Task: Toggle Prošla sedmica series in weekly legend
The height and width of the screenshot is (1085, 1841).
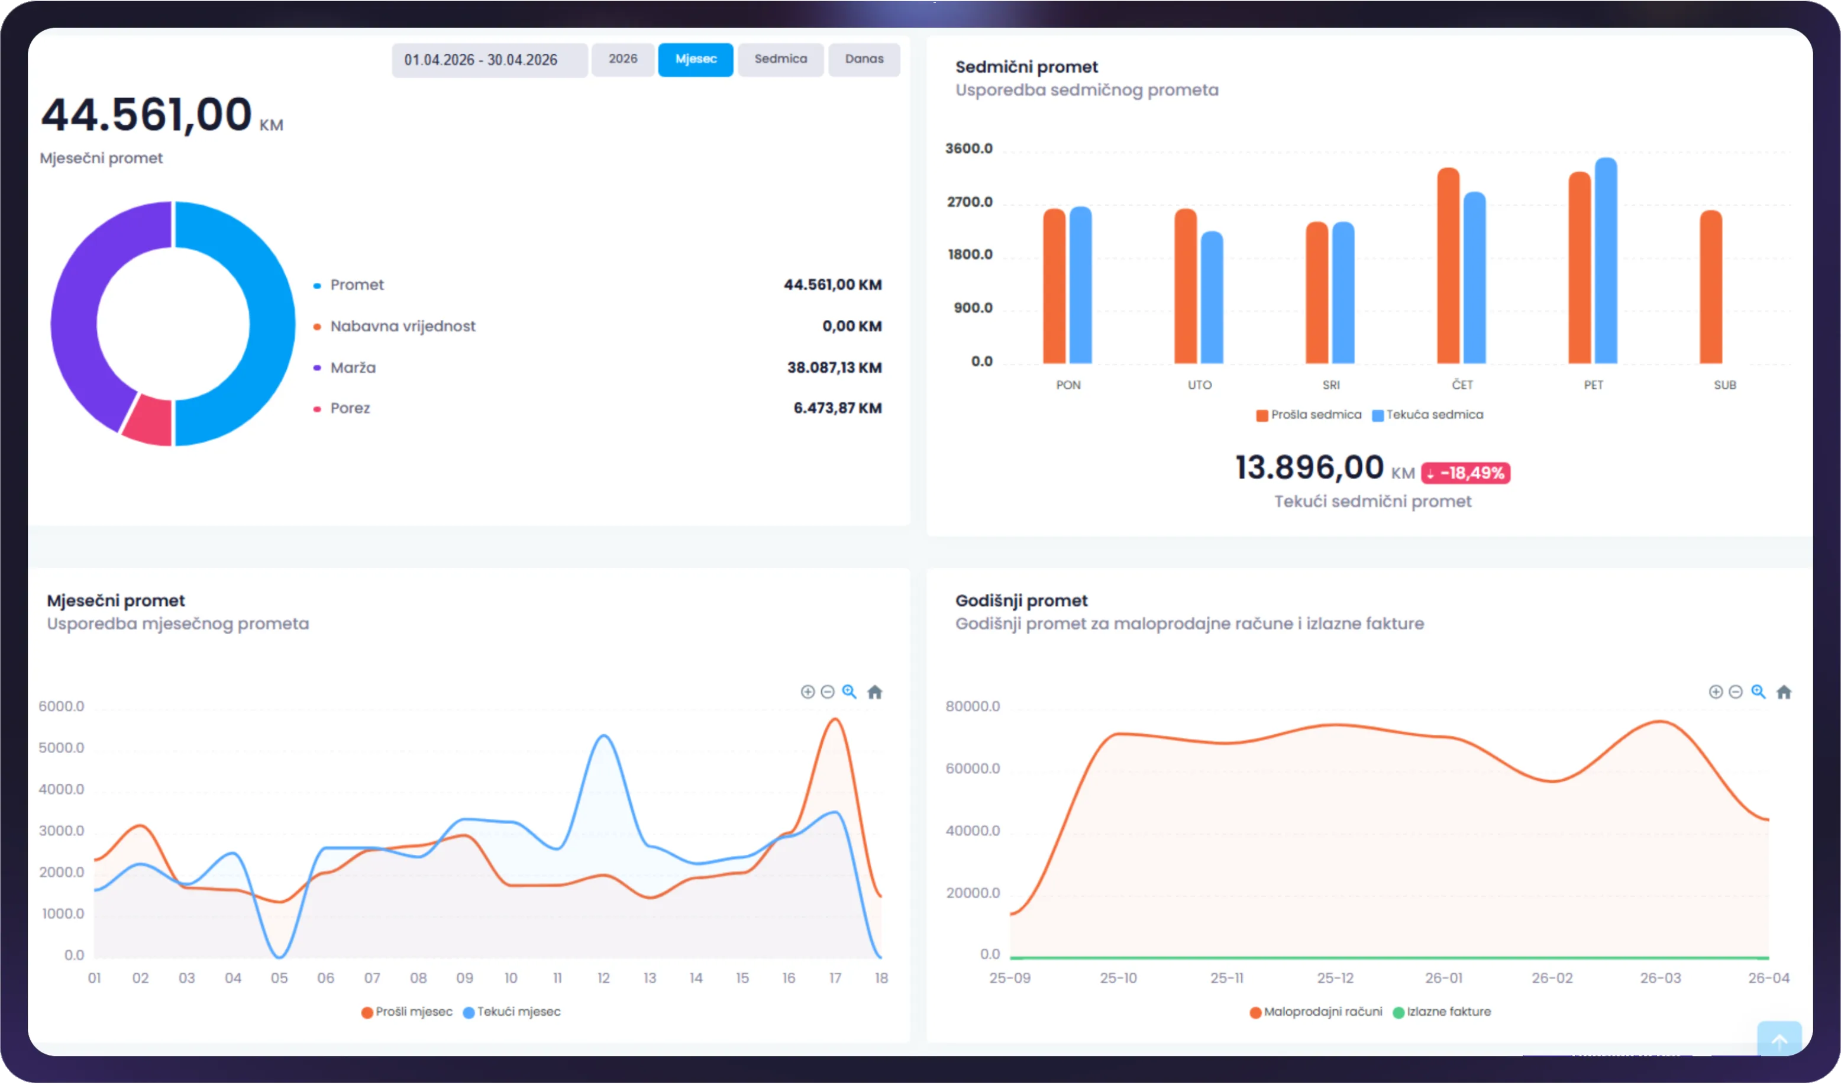Action: [x=1308, y=415]
